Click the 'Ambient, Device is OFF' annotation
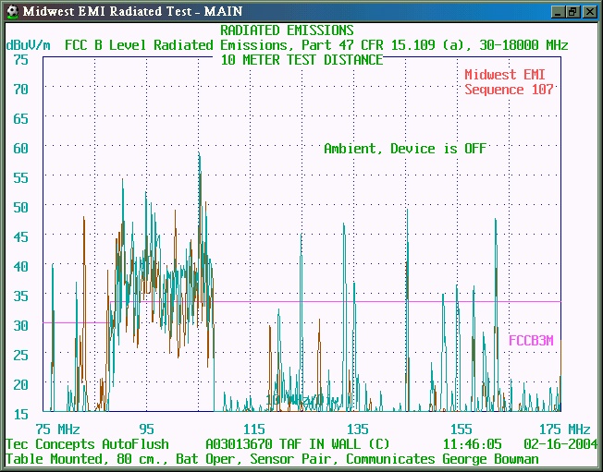 [x=404, y=149]
